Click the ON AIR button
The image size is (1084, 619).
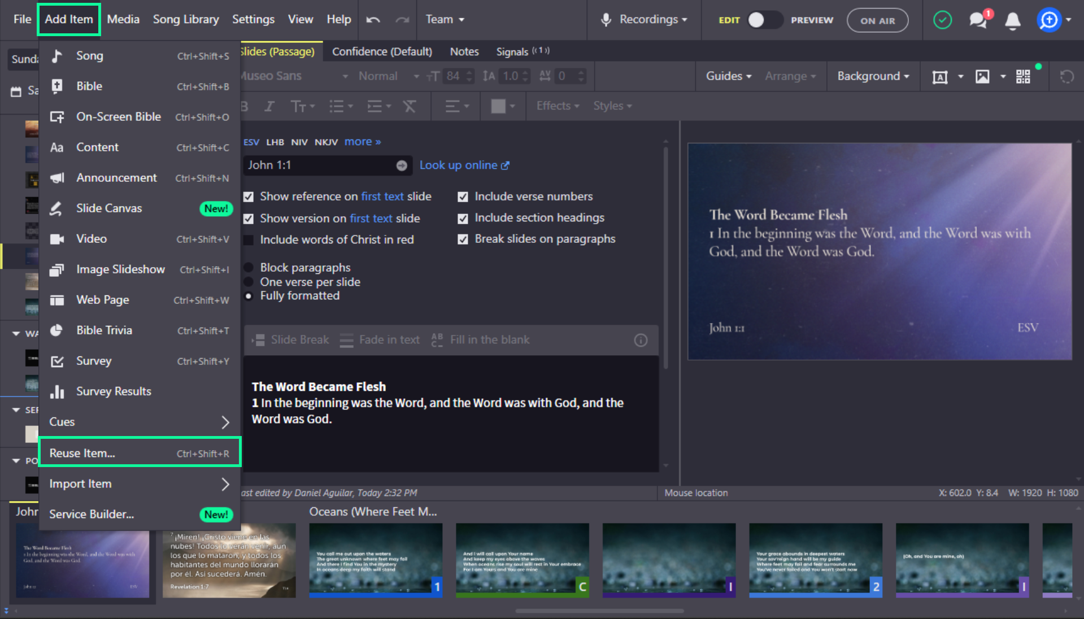(877, 20)
